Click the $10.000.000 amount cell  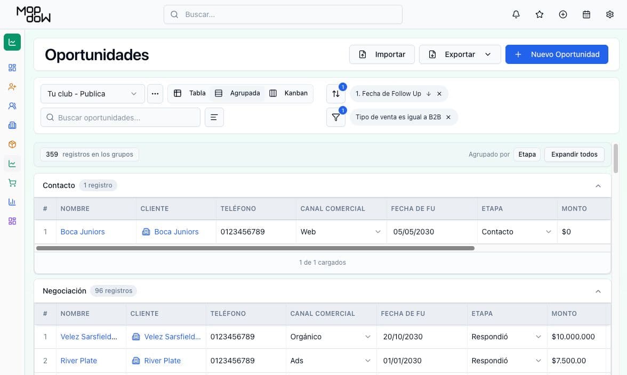pos(573,337)
